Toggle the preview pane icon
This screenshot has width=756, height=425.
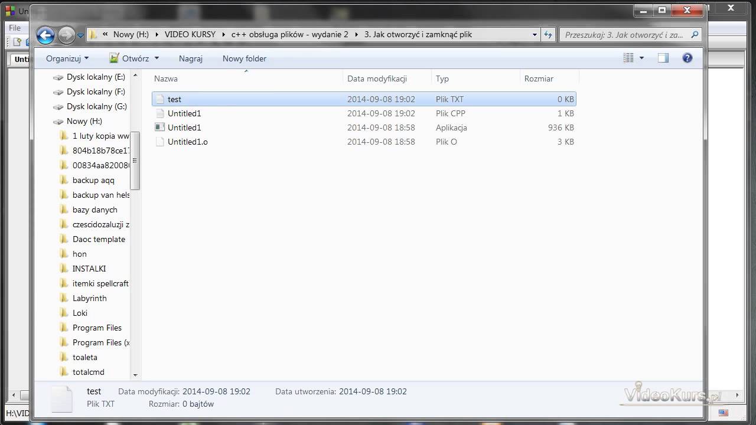(x=663, y=58)
